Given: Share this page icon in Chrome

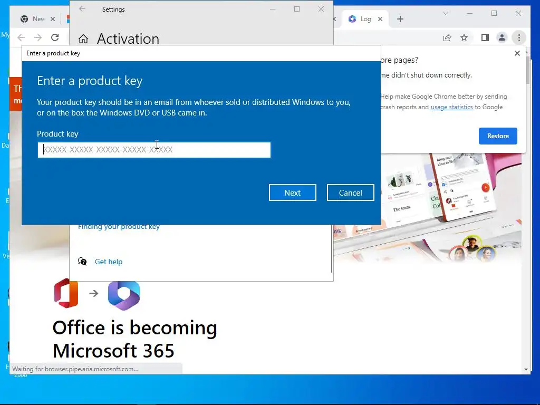Looking at the screenshot, I should 447,37.
